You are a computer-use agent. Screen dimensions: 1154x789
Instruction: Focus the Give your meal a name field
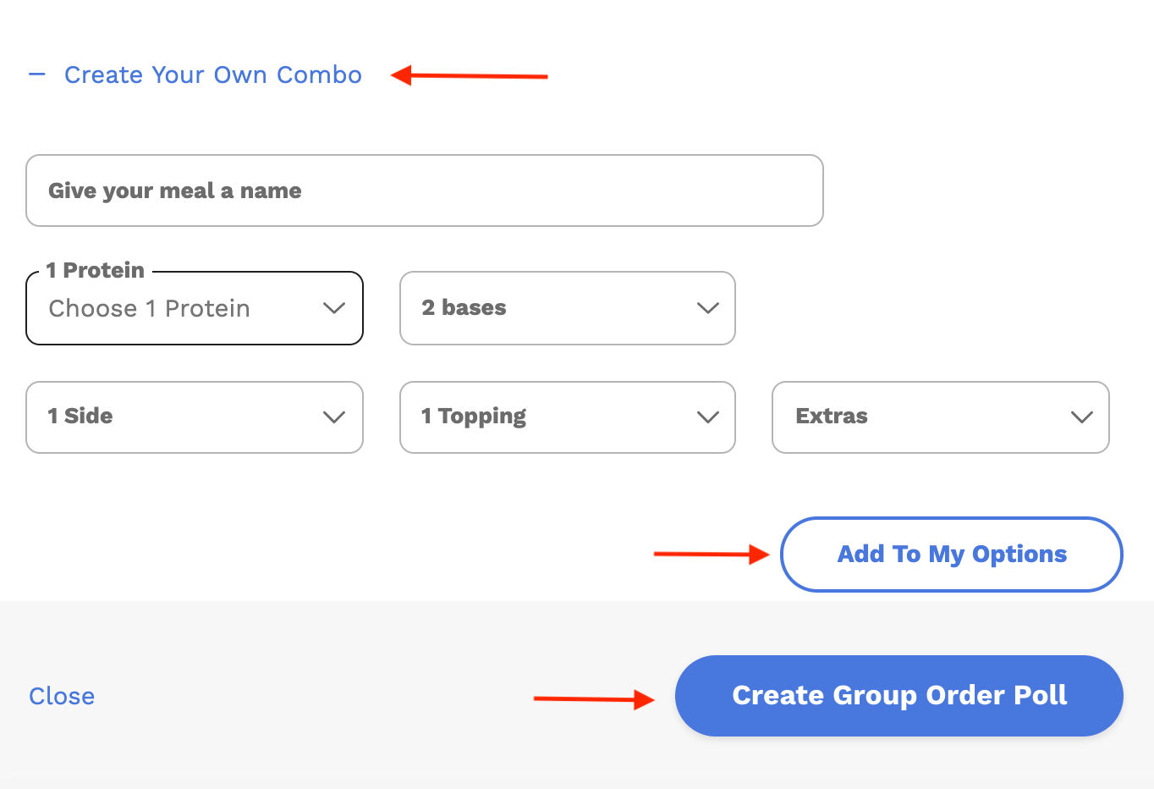tap(424, 190)
